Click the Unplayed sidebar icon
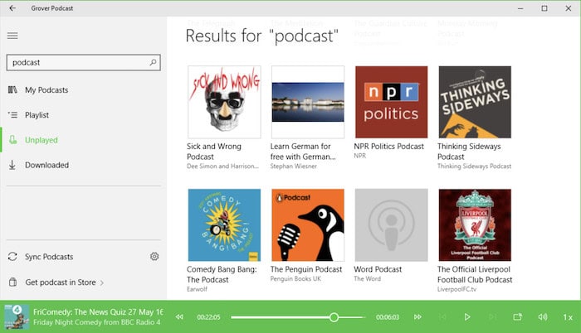This screenshot has width=581, height=333. [13, 140]
